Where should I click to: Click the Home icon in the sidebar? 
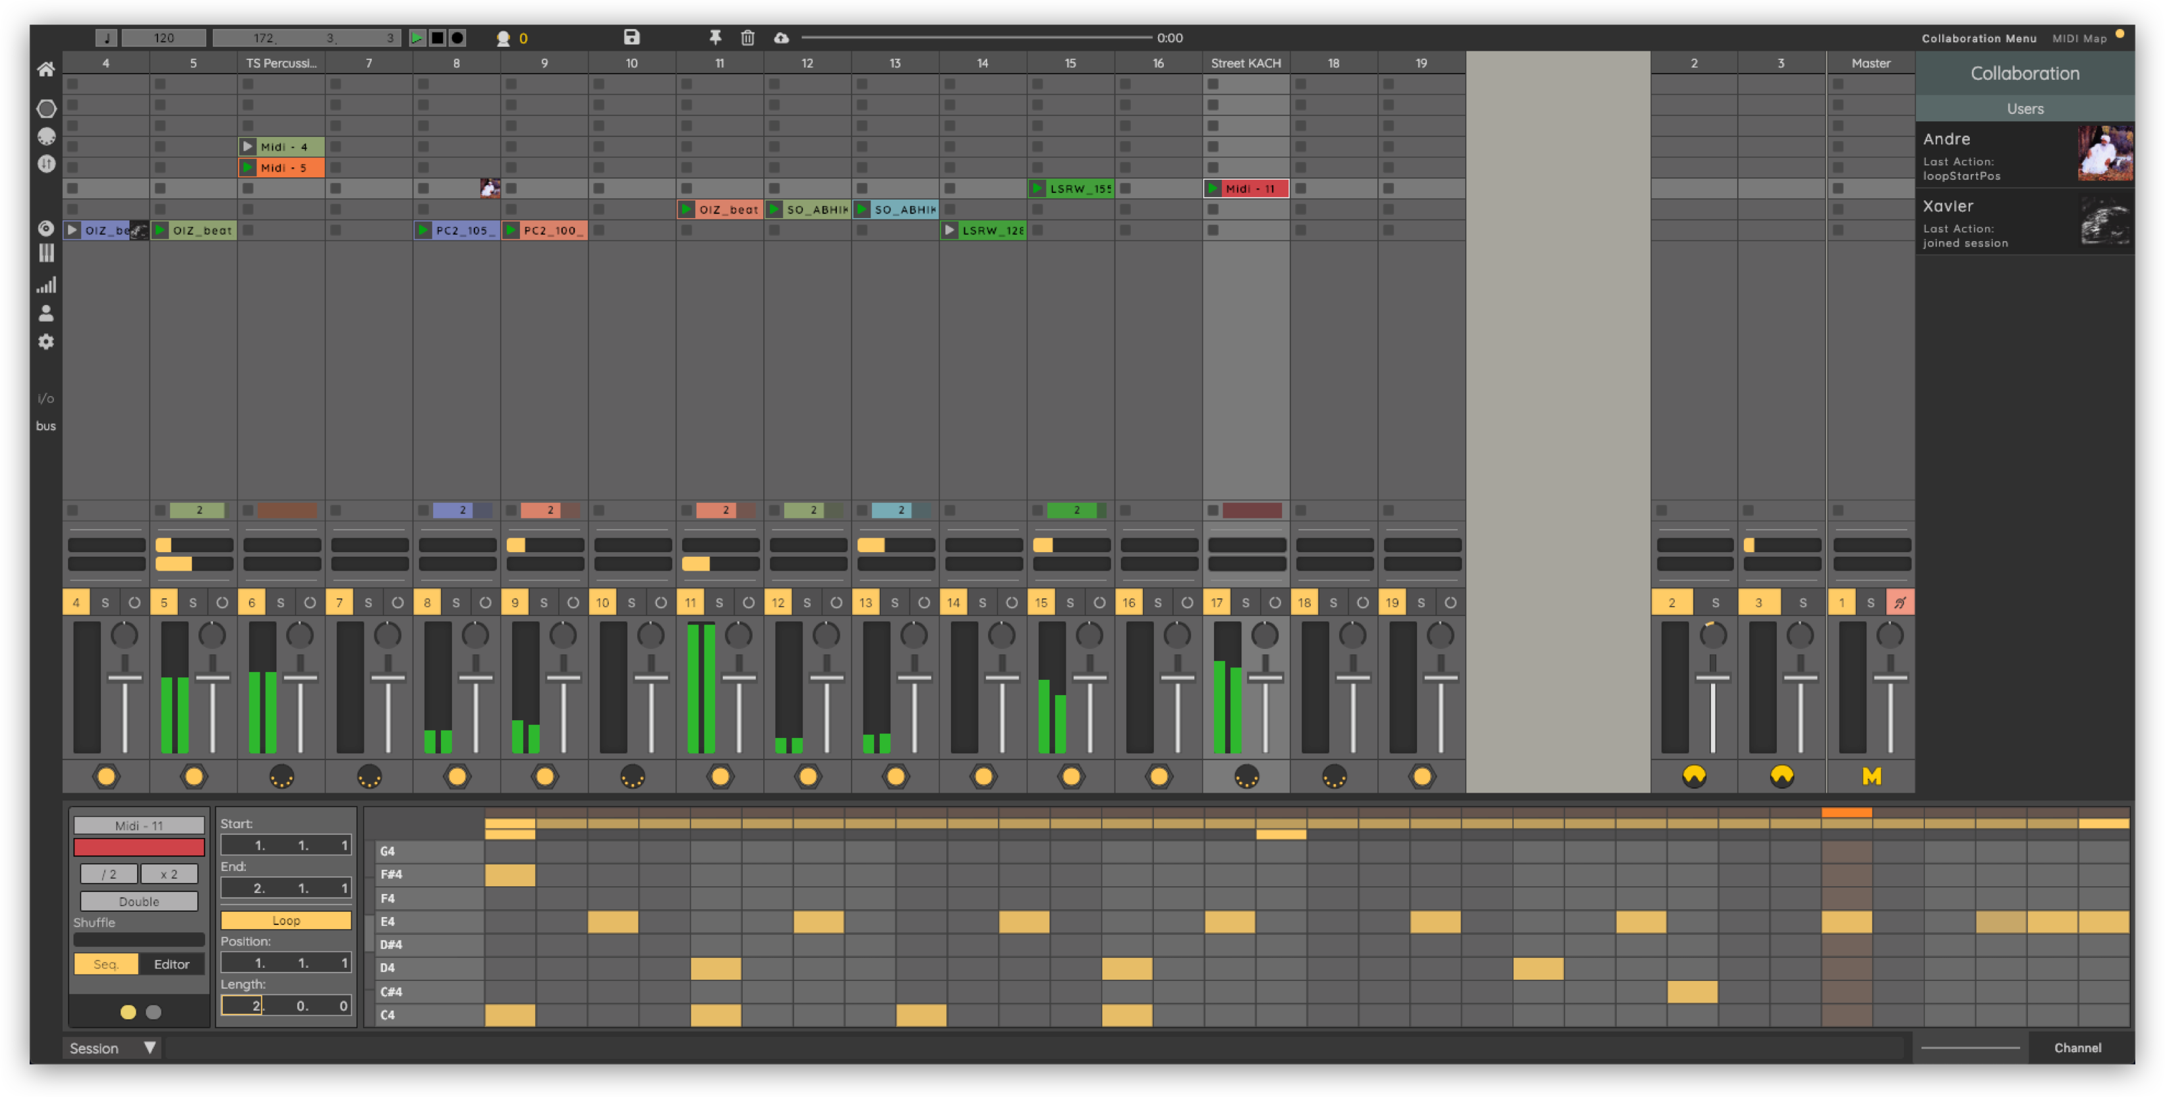(x=46, y=69)
